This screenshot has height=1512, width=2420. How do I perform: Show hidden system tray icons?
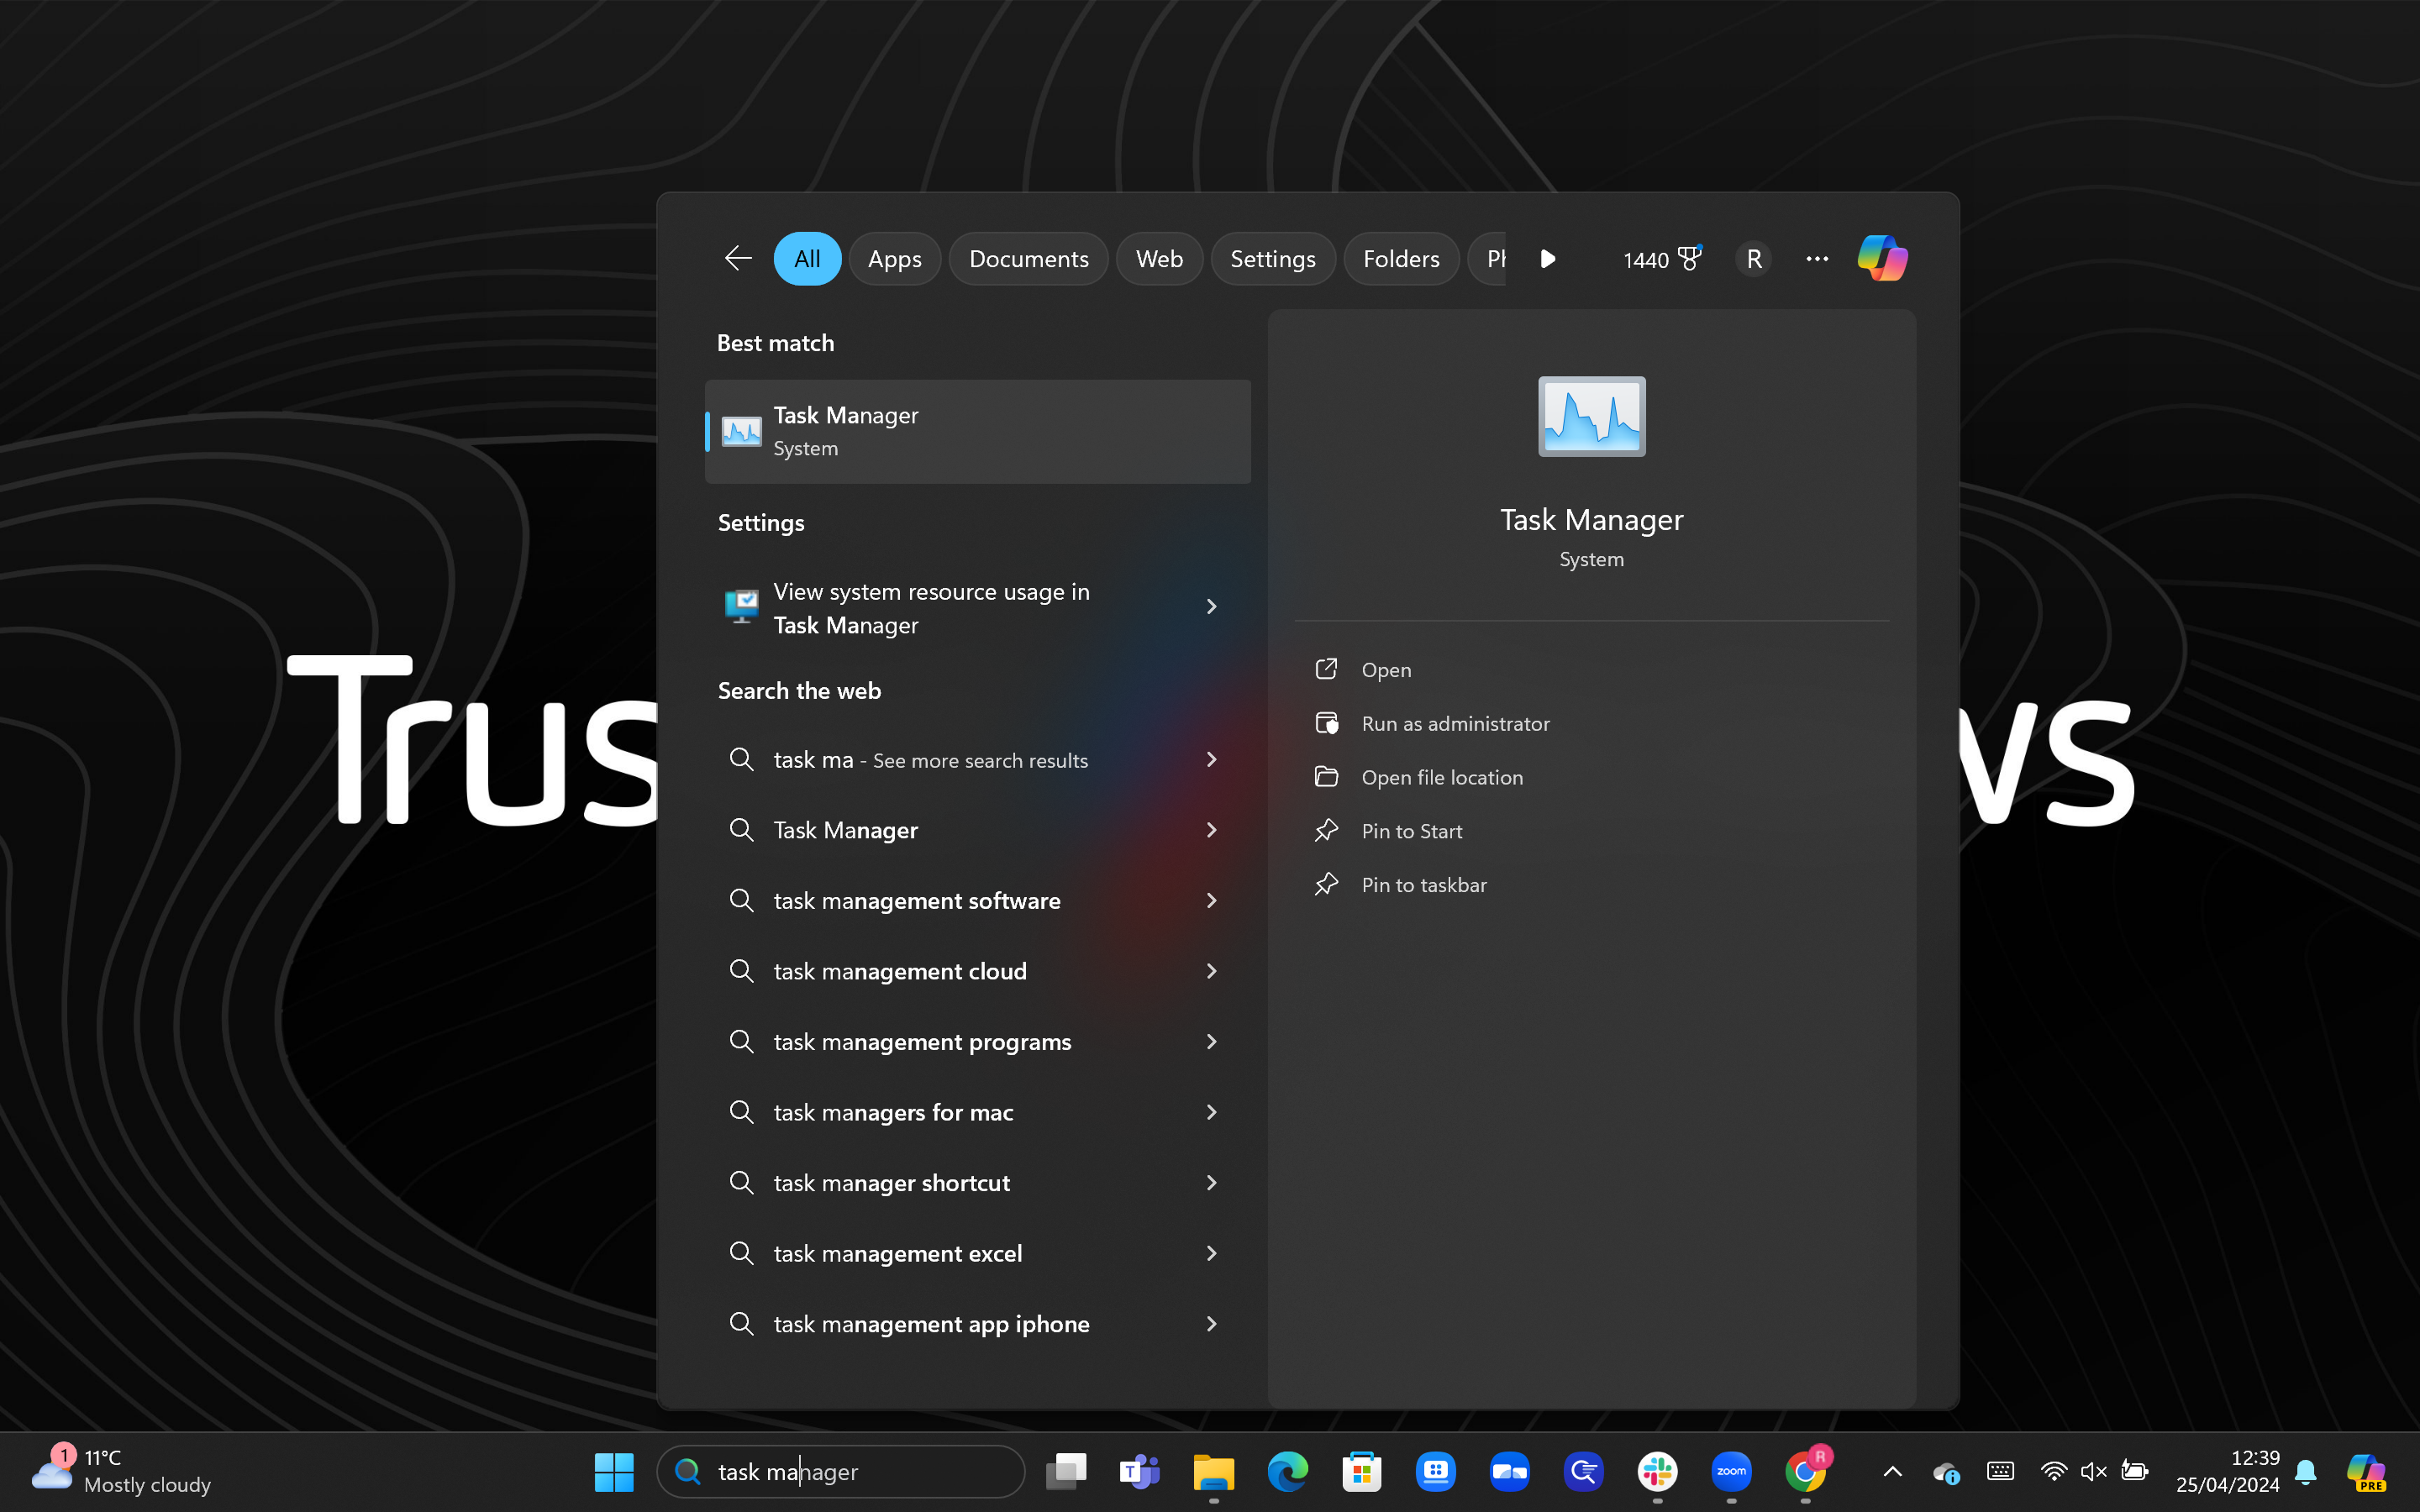coord(1892,1471)
